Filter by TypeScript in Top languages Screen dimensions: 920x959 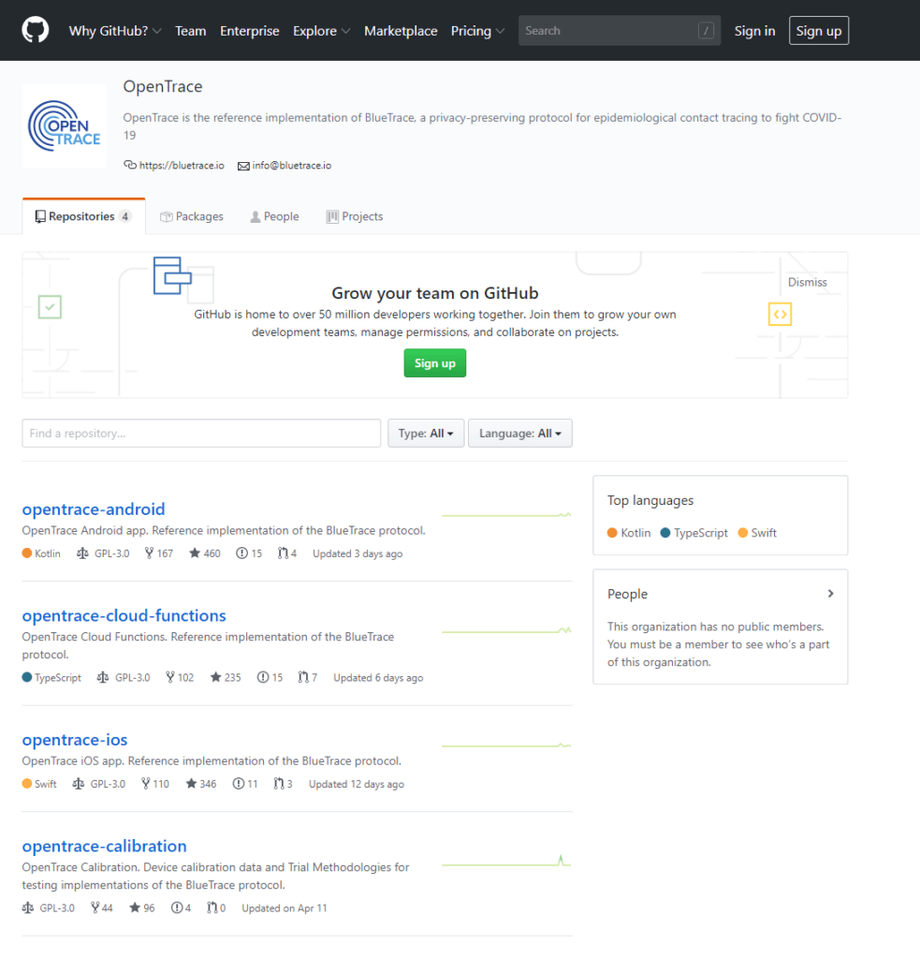coord(694,533)
